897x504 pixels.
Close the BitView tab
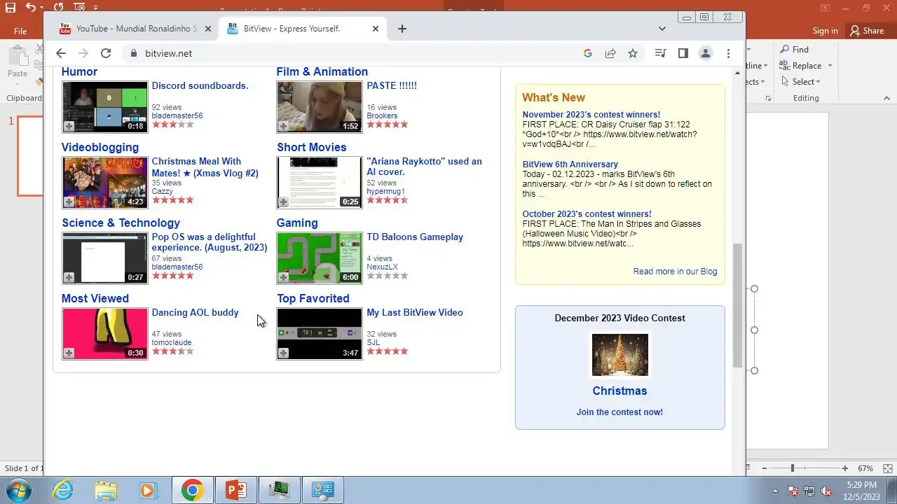(x=376, y=29)
